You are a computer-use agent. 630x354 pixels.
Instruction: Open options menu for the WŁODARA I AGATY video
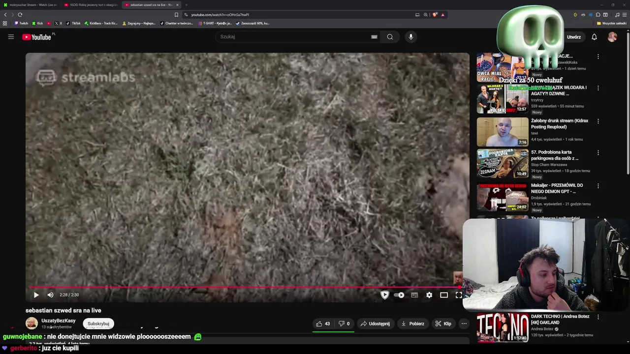click(x=598, y=88)
